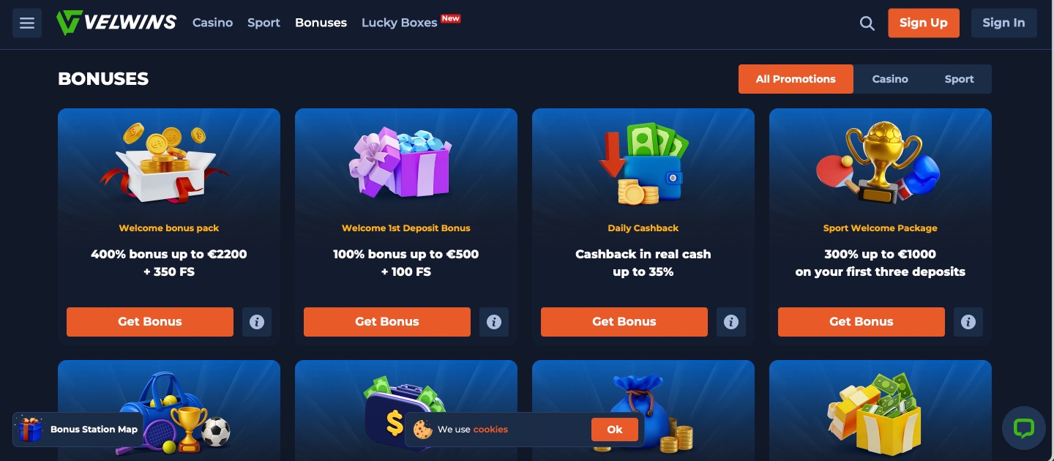
Task: Switch to the Casino promotions tab
Action: [890, 79]
